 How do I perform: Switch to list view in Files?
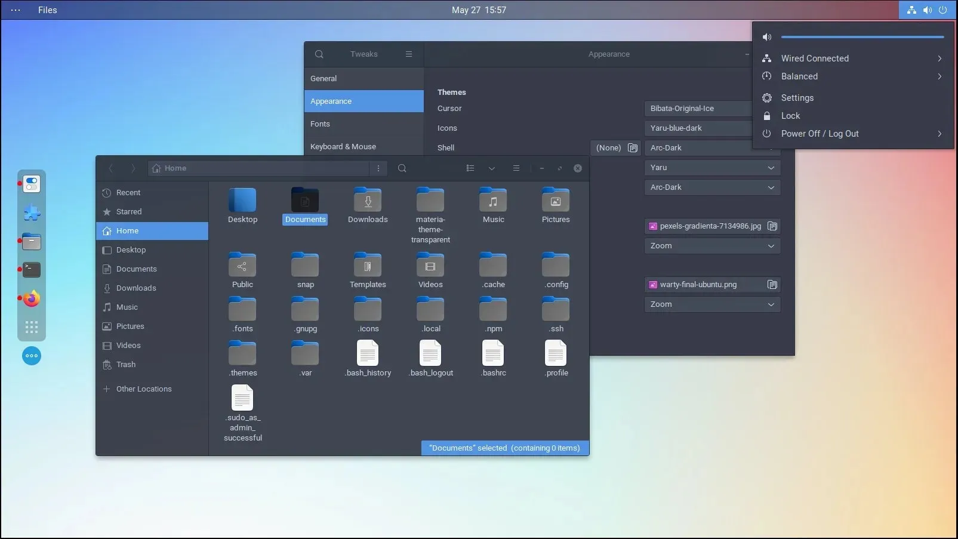click(x=470, y=168)
